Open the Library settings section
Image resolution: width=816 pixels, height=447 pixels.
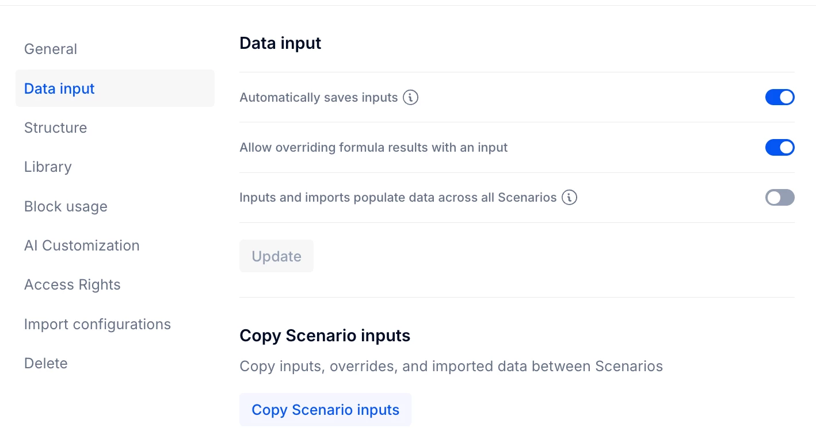(x=48, y=167)
